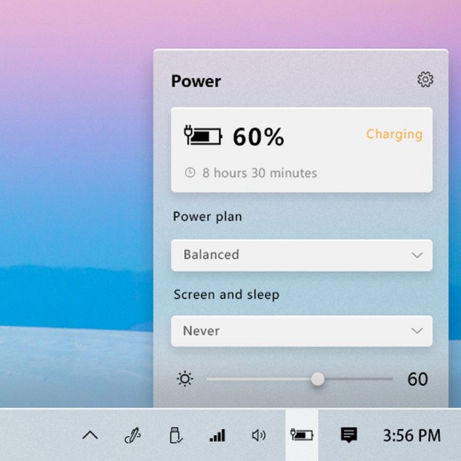Viewport: 461px width, 461px height.
Task: Expand the Never screen and sleep dropdown
Action: click(302, 331)
